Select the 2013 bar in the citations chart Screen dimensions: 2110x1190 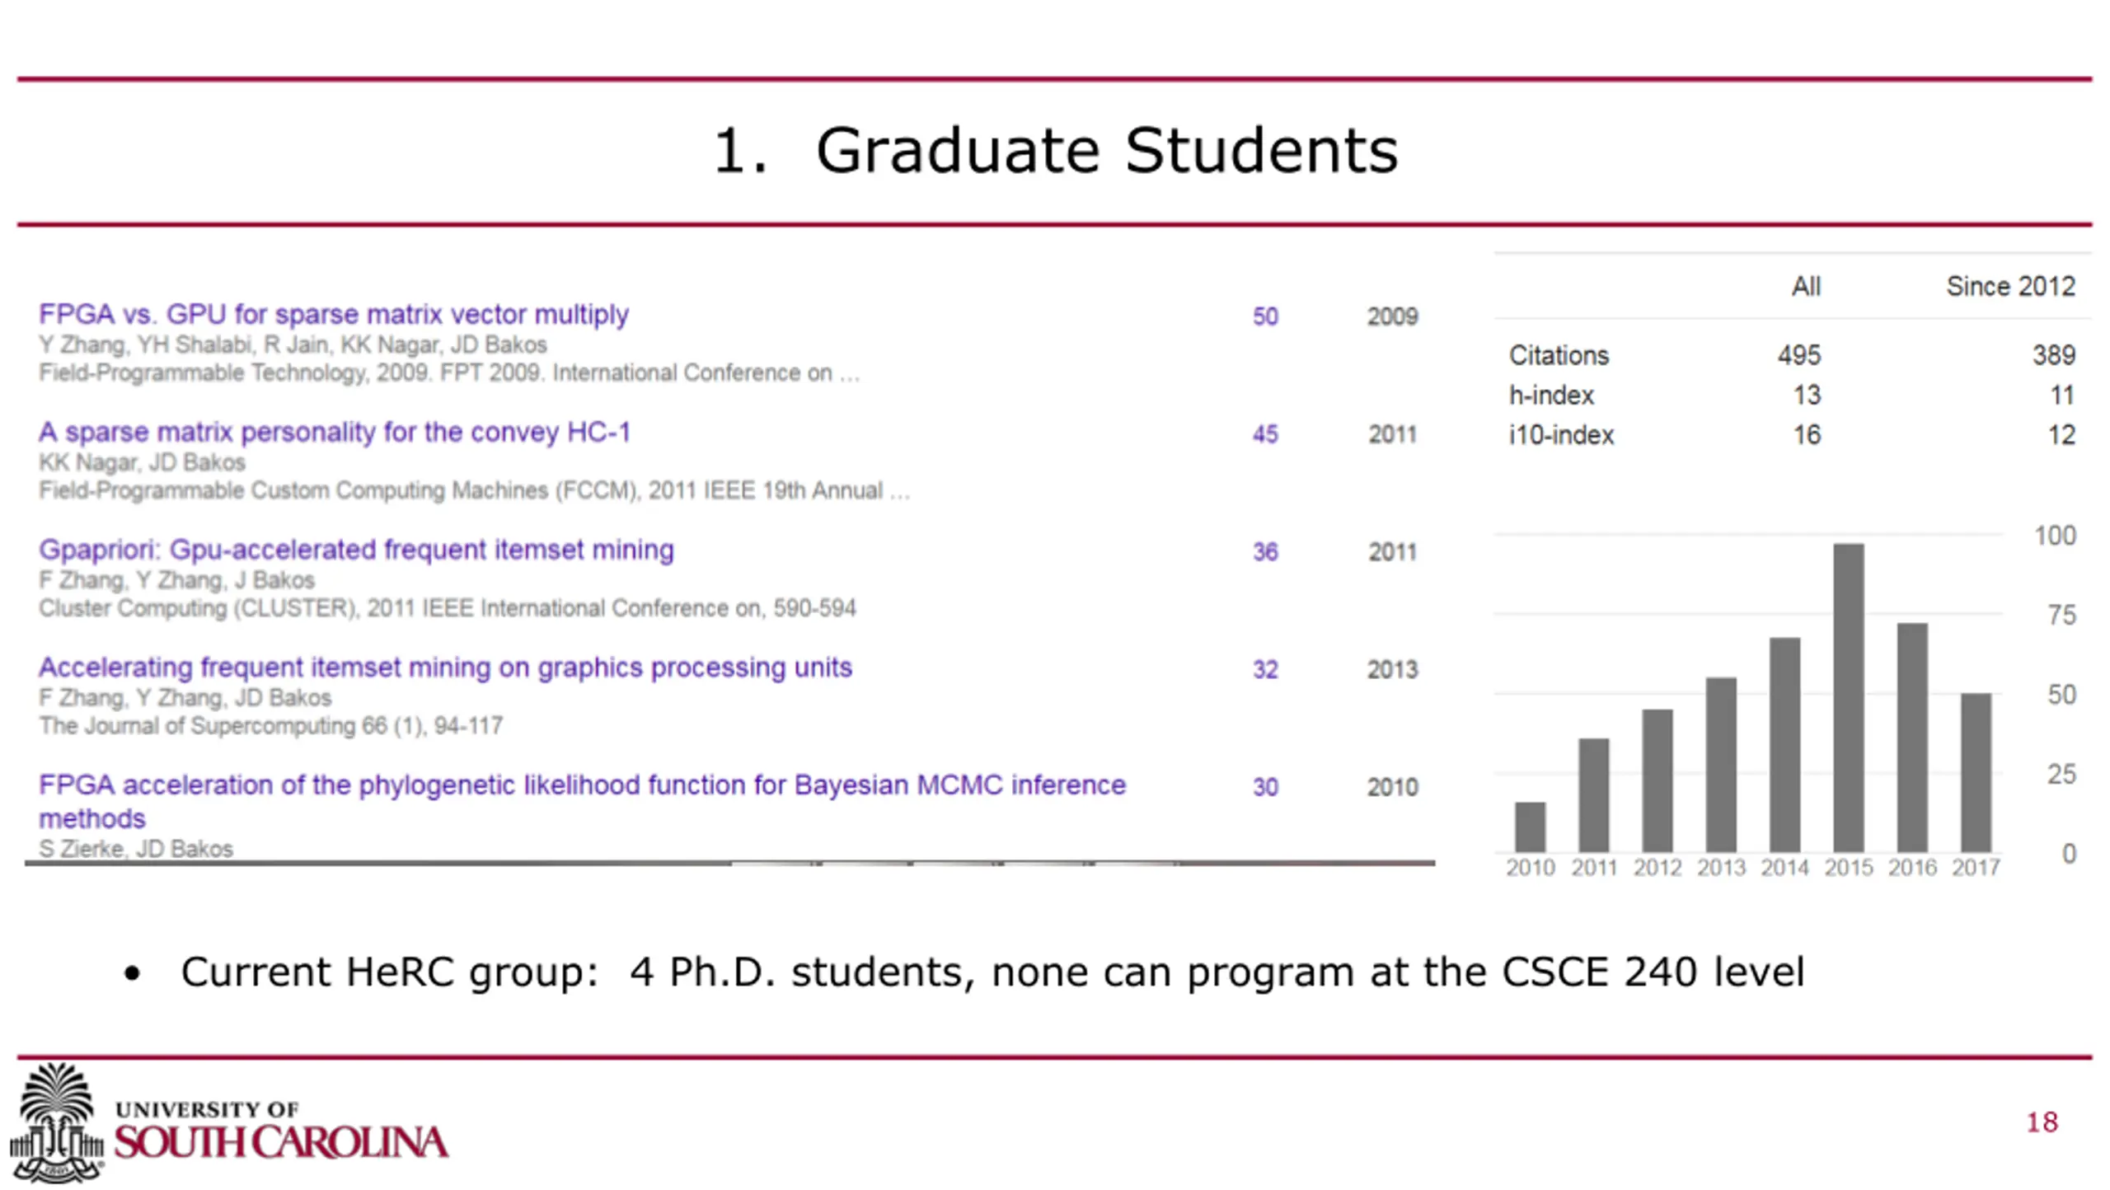coord(1721,764)
